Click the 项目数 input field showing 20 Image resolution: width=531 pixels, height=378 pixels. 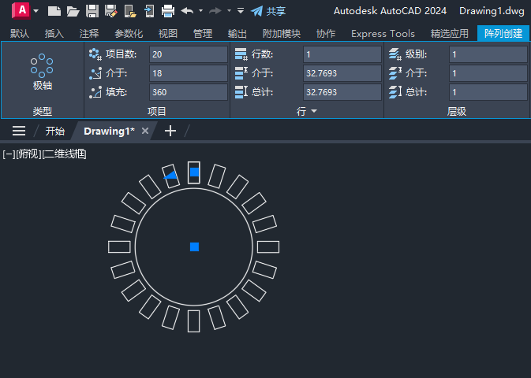(188, 54)
